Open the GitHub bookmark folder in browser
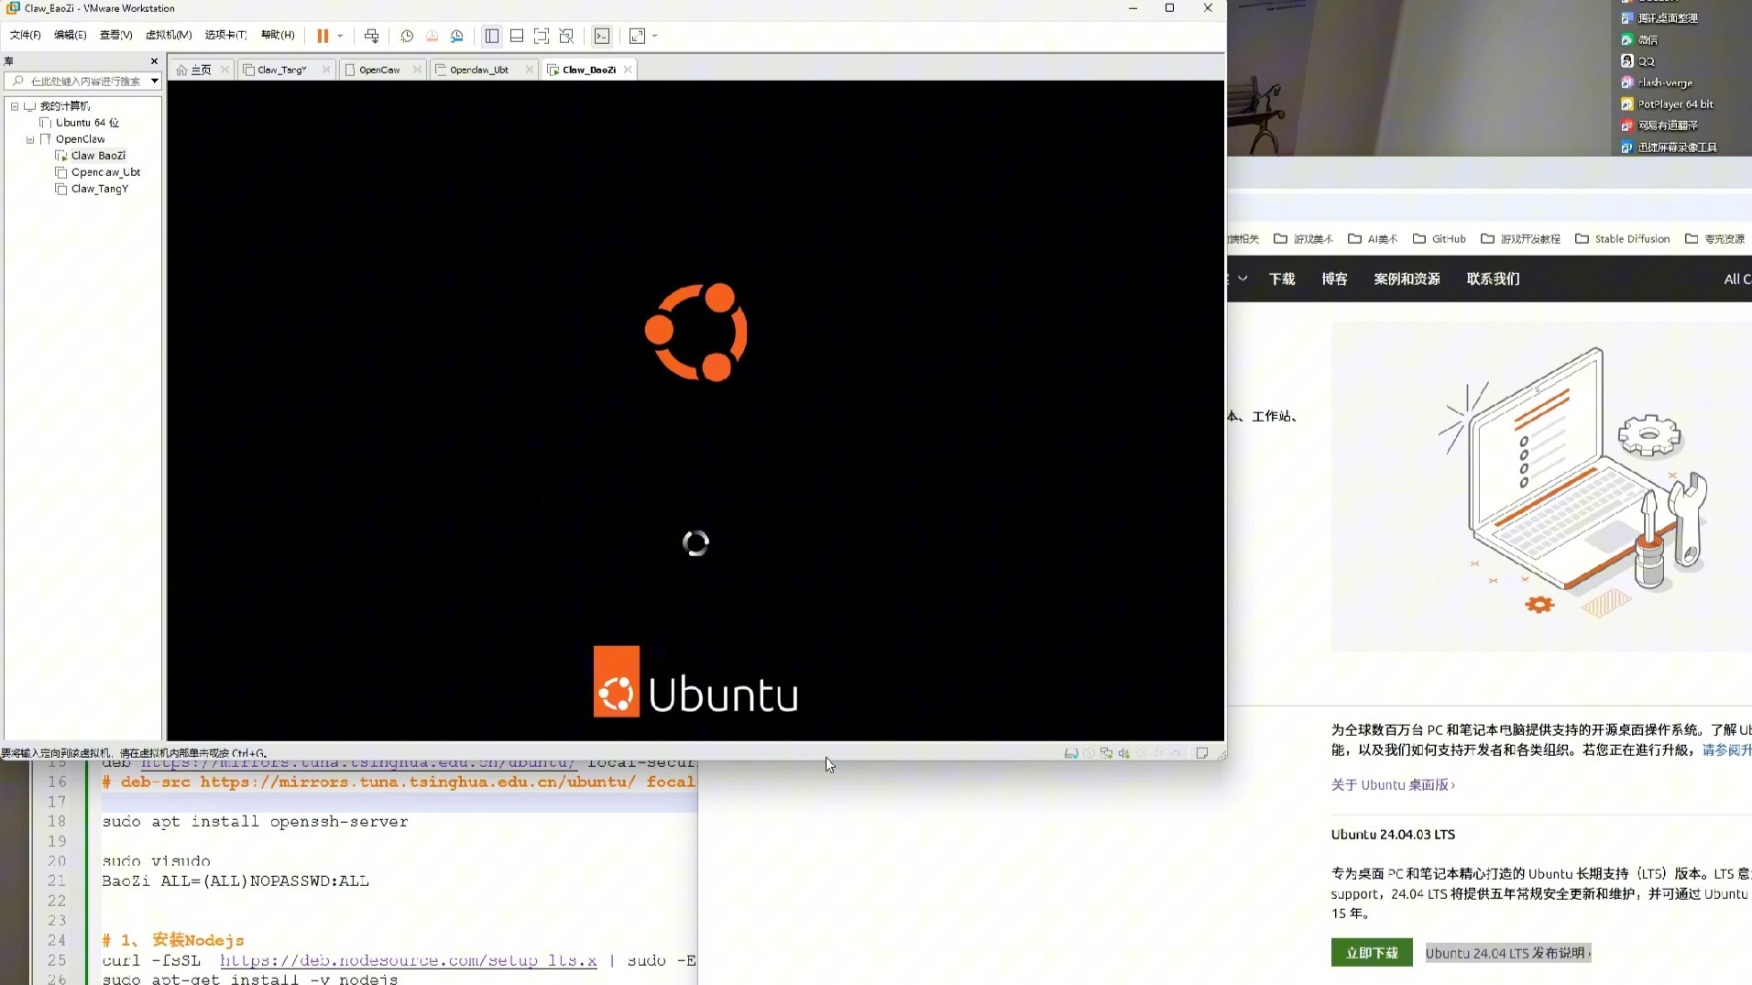This screenshot has width=1752, height=985. (1440, 239)
